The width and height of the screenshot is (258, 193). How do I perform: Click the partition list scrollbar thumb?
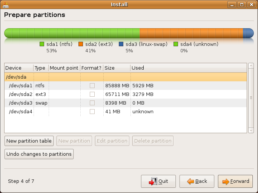tap(251, 98)
